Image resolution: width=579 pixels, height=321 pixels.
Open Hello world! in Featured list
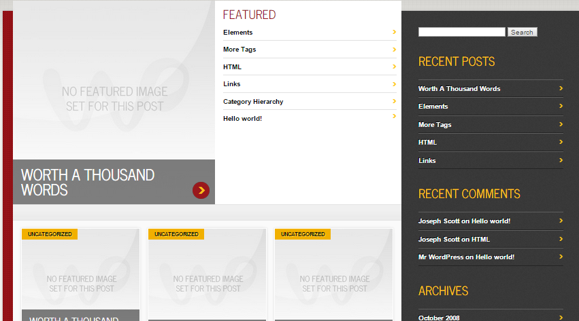(242, 119)
